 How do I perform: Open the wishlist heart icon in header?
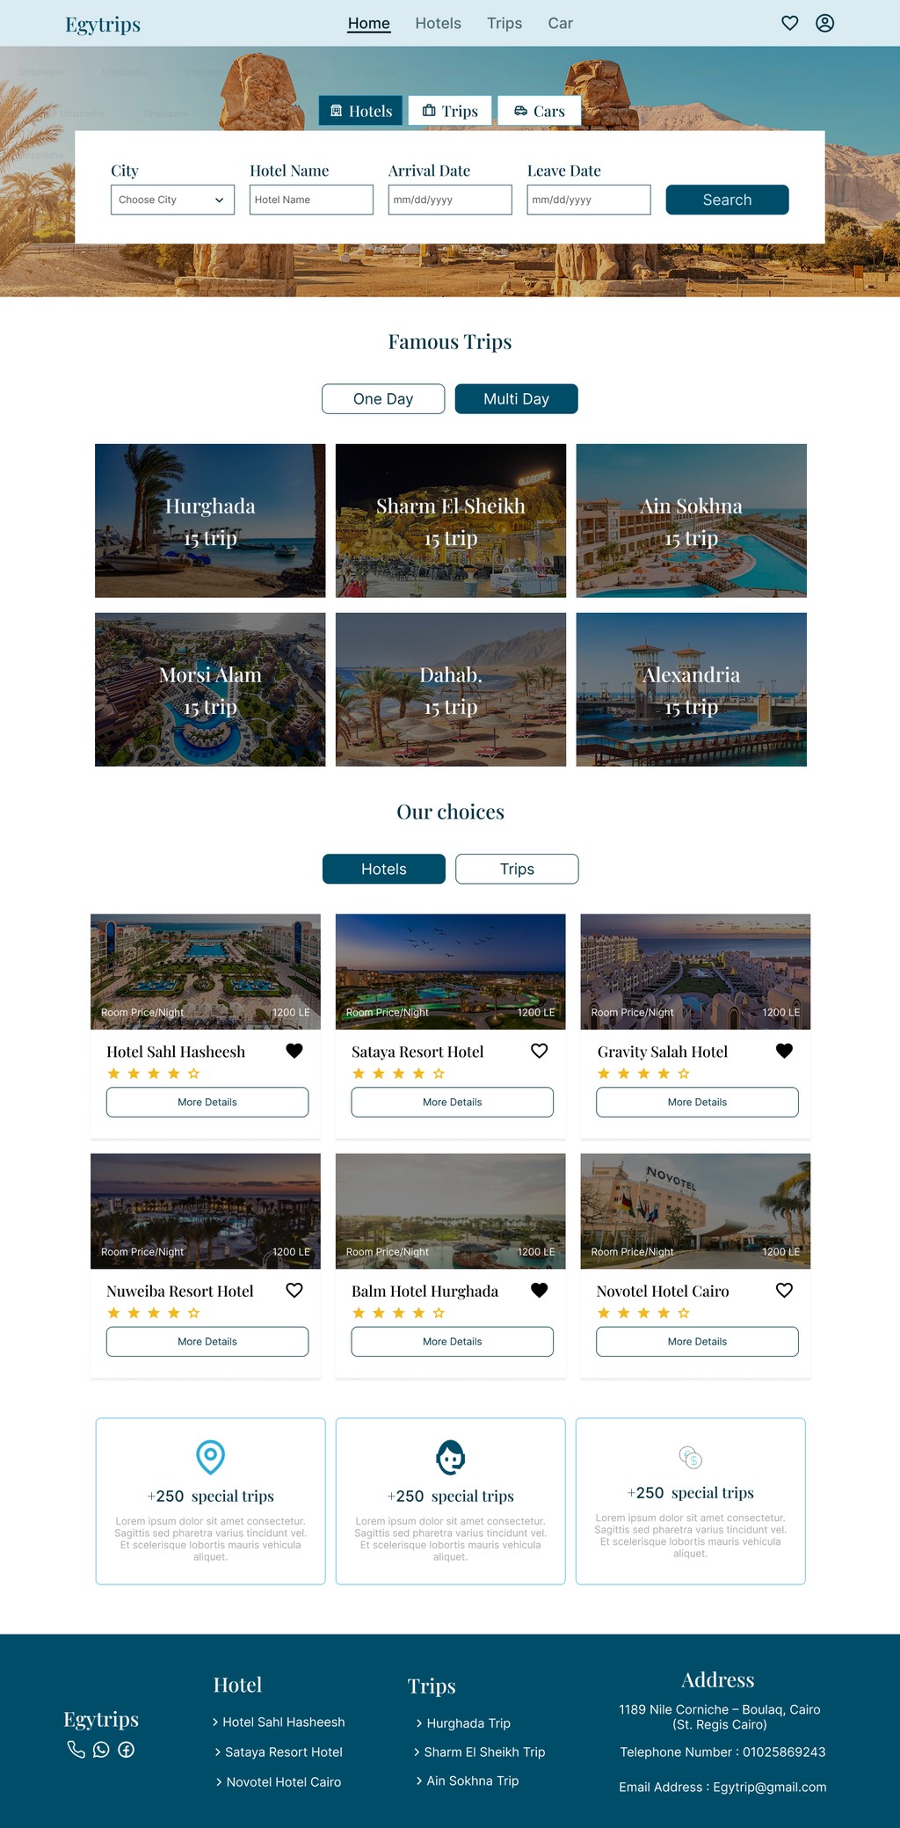pyautogui.click(x=790, y=23)
